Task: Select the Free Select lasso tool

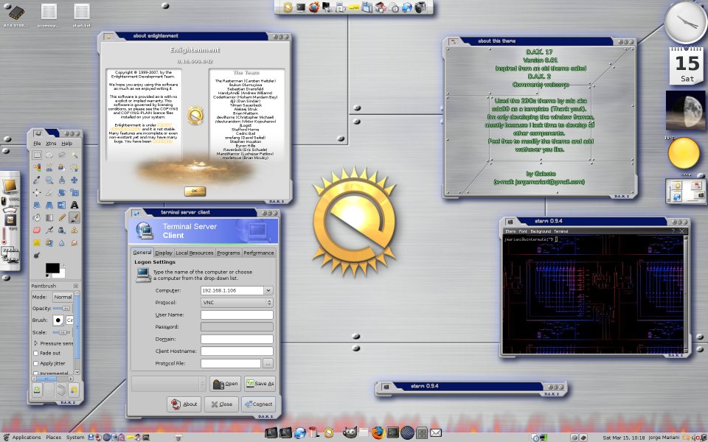Action: click(x=62, y=155)
